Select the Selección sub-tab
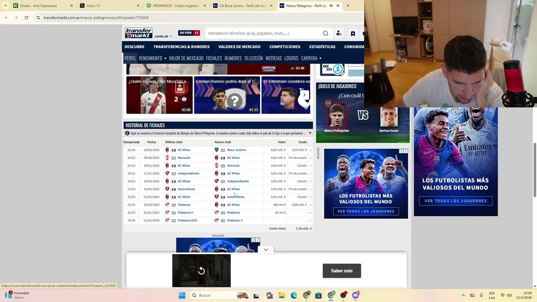The image size is (537, 302). pyautogui.click(x=253, y=58)
